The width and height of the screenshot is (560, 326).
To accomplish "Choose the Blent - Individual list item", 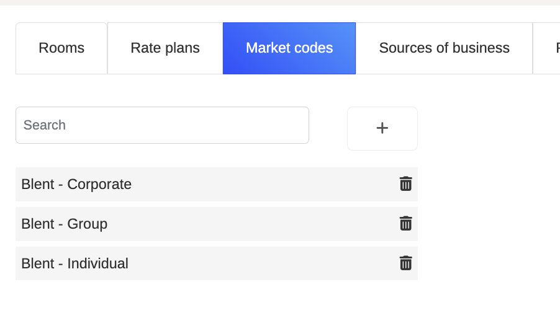I will (217, 263).
